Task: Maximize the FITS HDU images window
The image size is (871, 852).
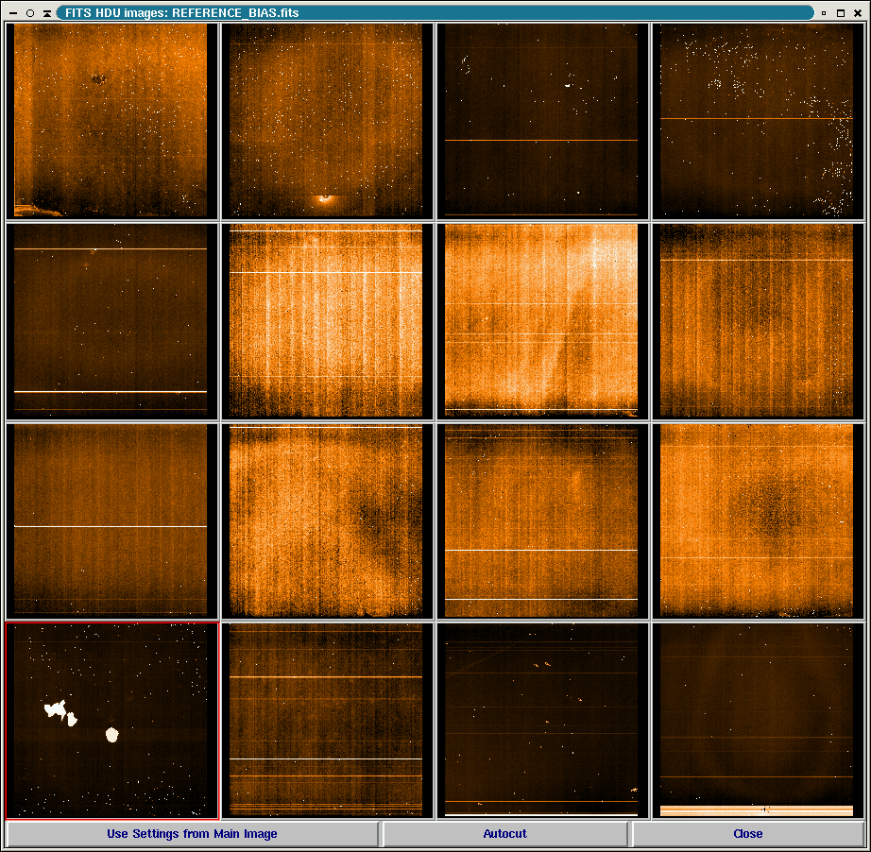Action: click(841, 13)
